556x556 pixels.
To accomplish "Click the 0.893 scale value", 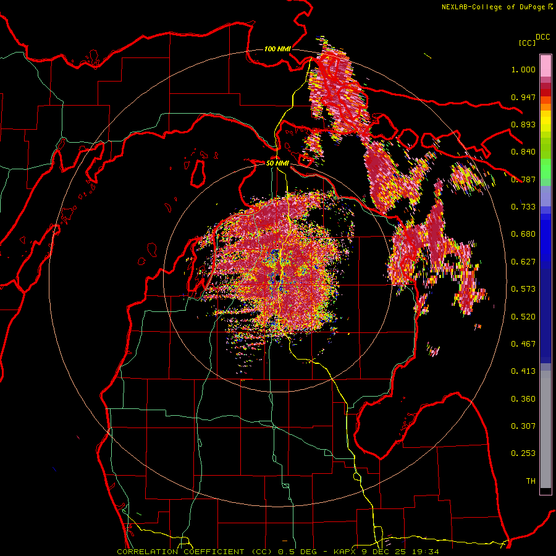I will pos(523,124).
